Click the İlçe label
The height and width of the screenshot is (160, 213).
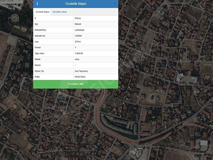(36, 24)
